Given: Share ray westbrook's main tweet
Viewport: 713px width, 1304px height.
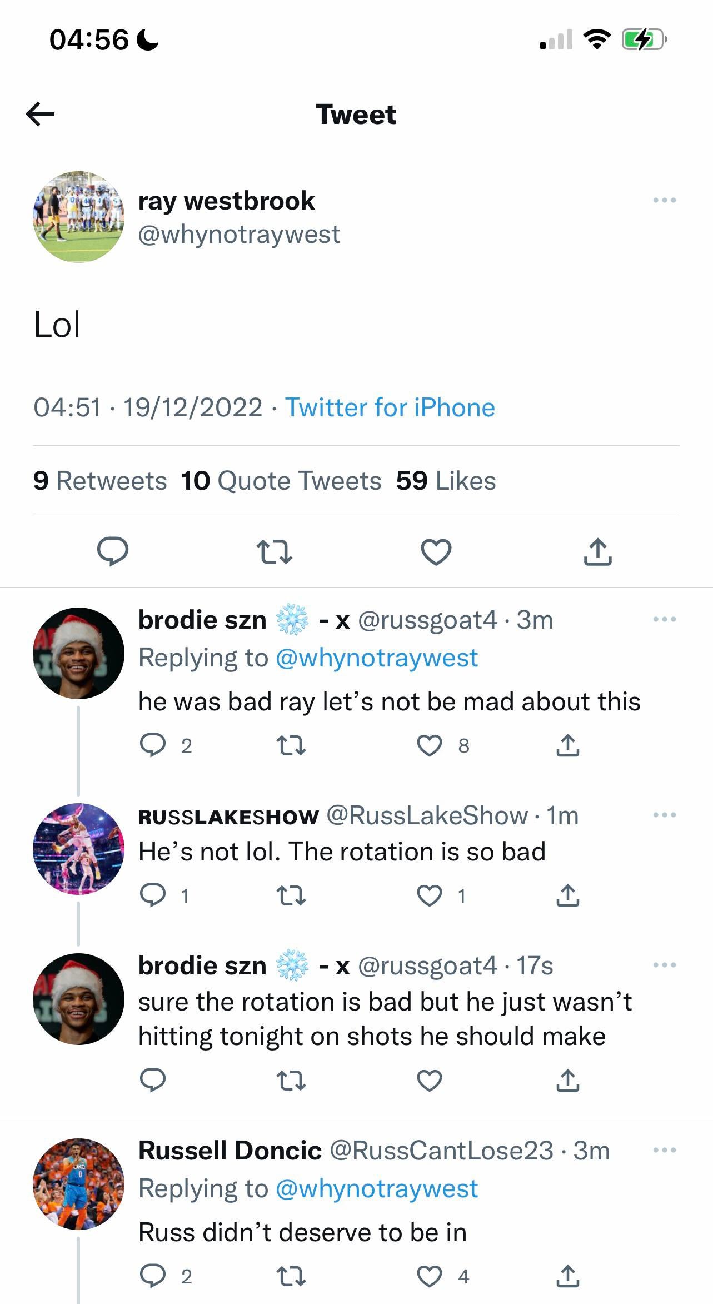Looking at the screenshot, I should [x=597, y=551].
